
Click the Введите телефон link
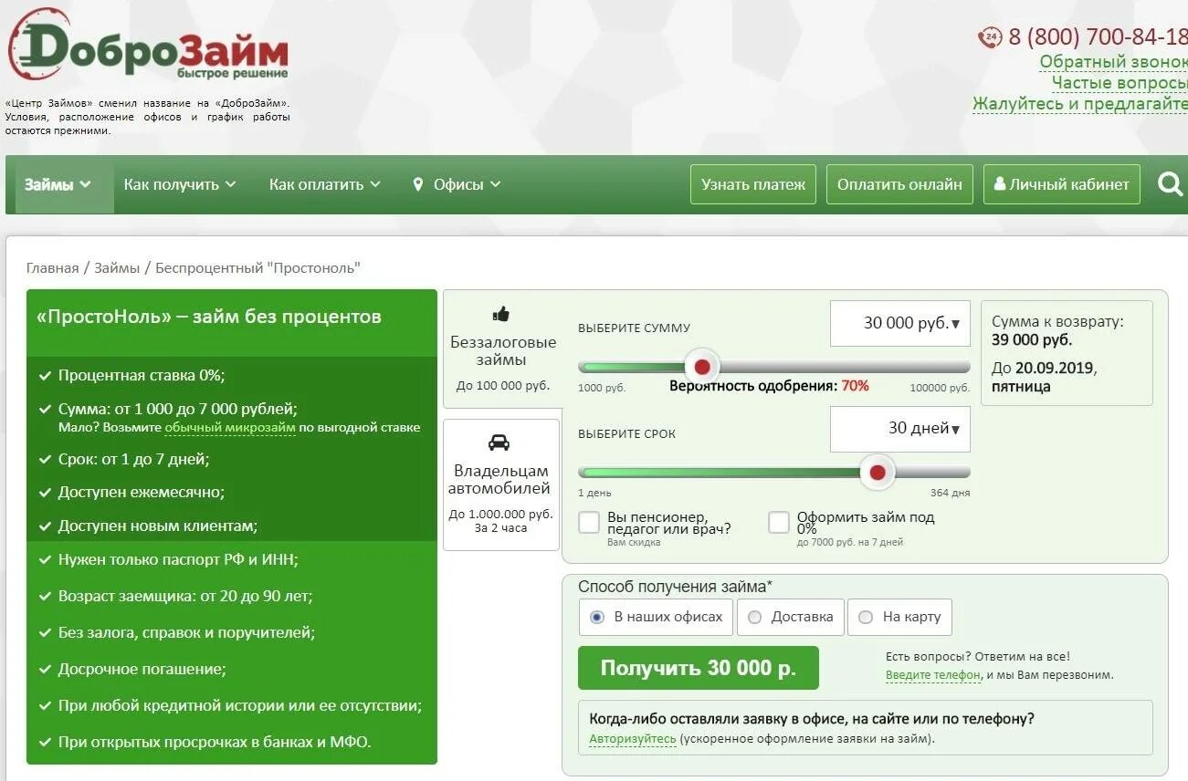point(933,675)
